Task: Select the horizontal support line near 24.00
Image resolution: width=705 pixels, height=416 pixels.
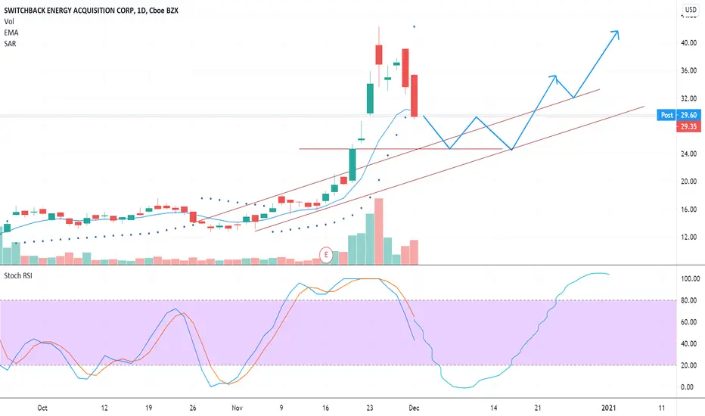Action: (400, 148)
